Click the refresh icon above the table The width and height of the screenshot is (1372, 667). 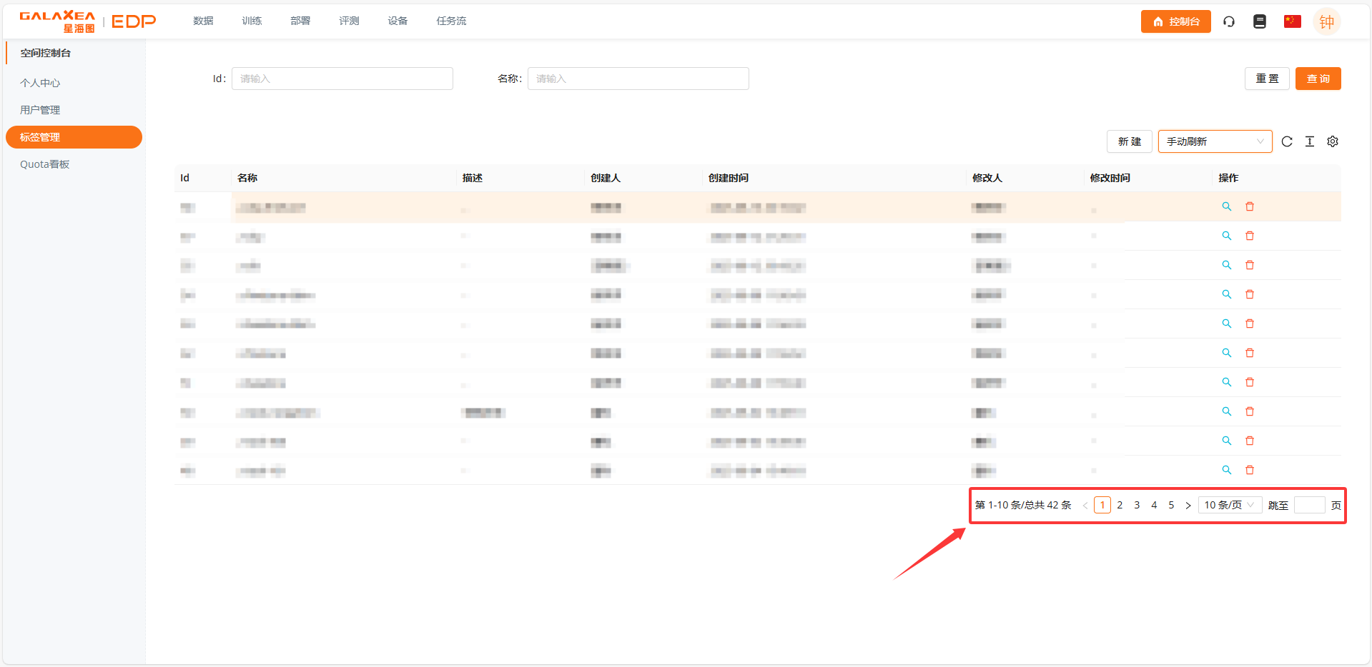pos(1287,141)
